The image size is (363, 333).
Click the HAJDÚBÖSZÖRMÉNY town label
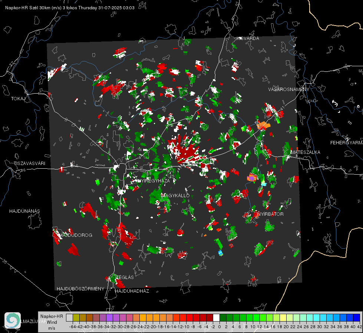click(x=80, y=289)
